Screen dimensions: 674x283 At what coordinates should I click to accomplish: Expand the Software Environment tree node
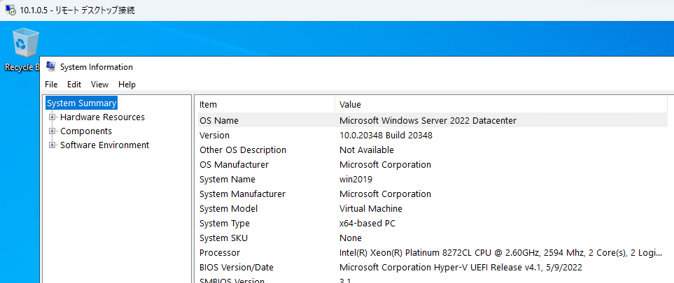(x=52, y=145)
